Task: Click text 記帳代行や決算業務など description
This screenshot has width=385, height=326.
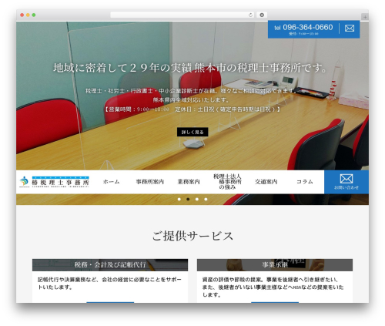Action: [109, 283]
